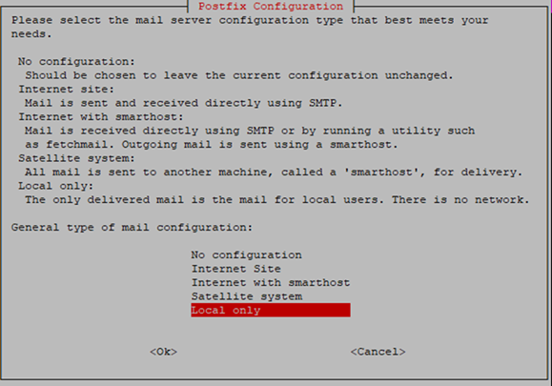Click the Postfix Configuration dialog title
This screenshot has width=552, height=386.
[271, 7]
